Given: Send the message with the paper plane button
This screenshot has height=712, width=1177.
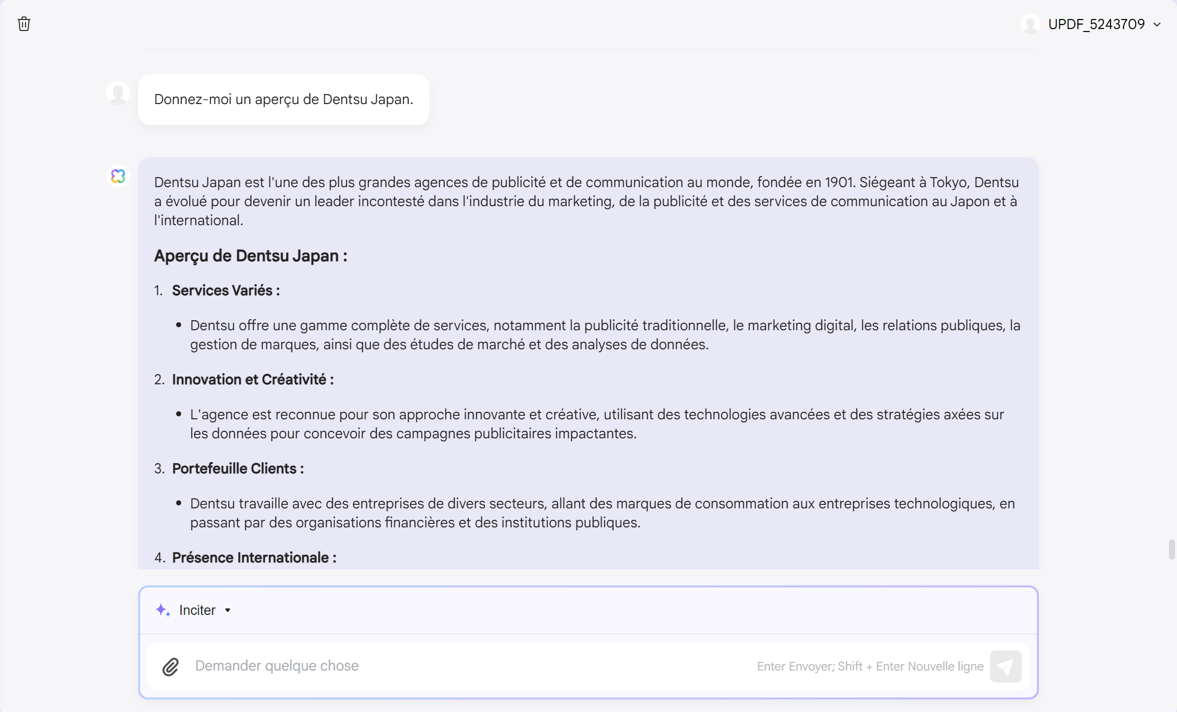Looking at the screenshot, I should point(1005,666).
